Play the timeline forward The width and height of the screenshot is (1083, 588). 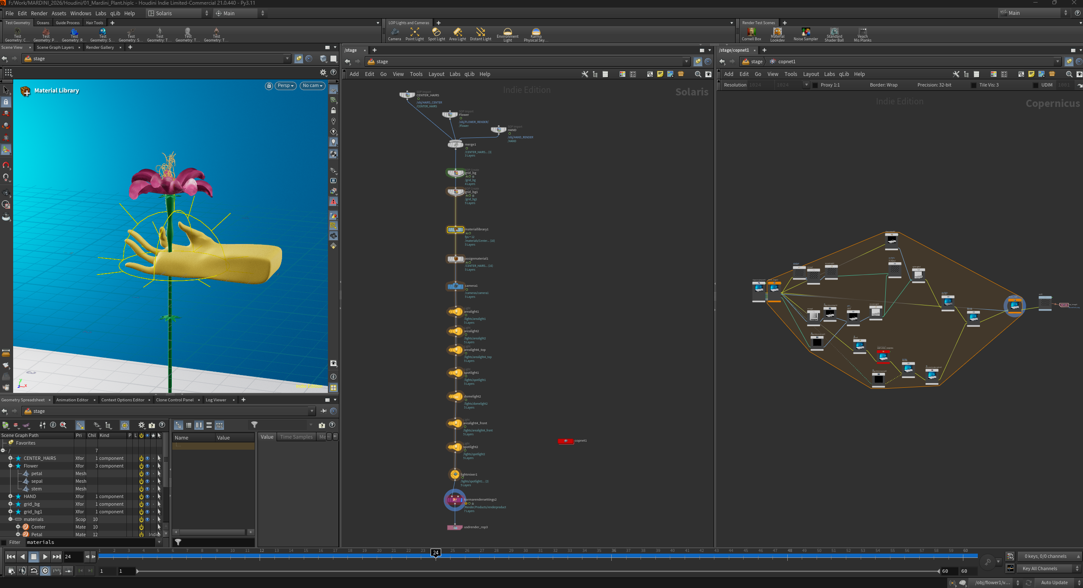(x=45, y=557)
